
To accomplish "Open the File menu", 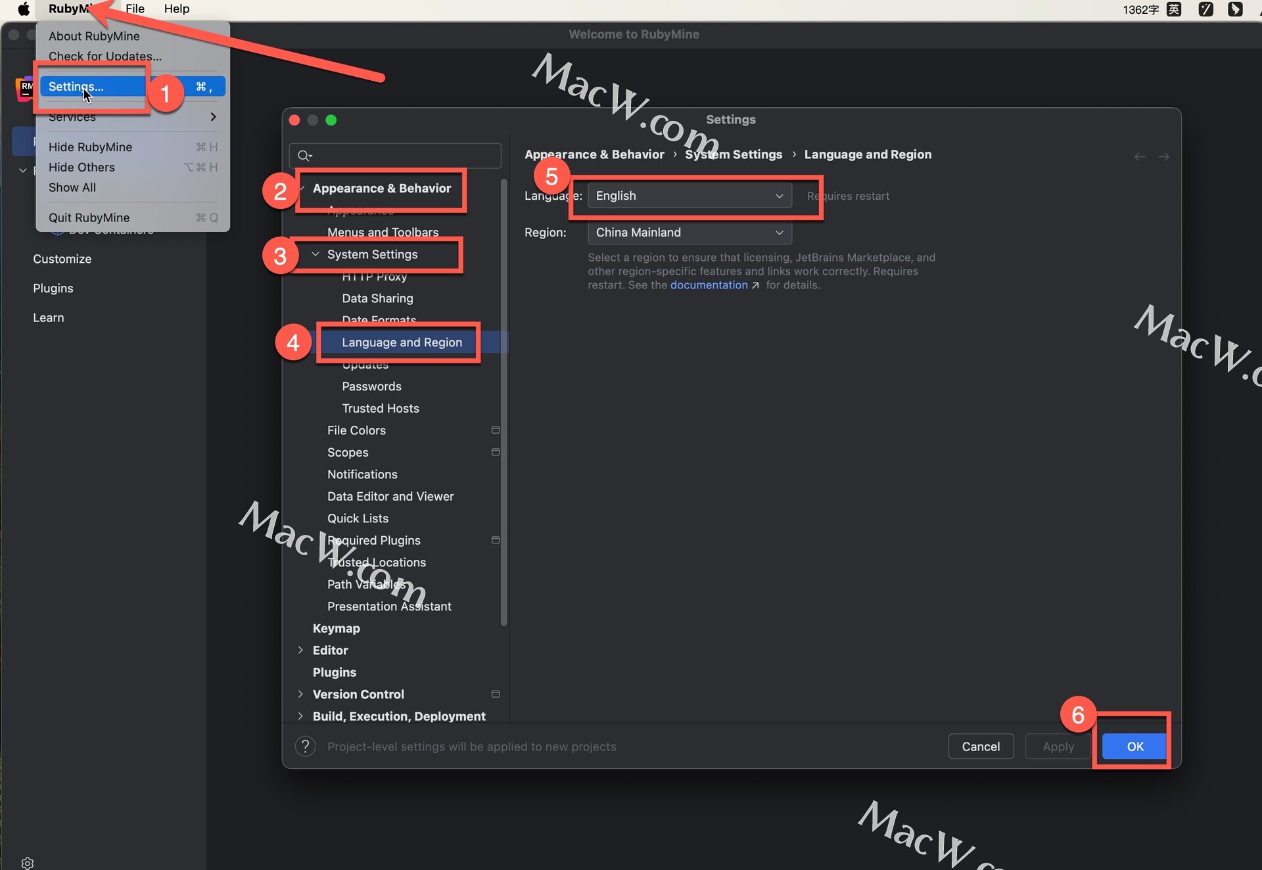I will click(x=135, y=9).
